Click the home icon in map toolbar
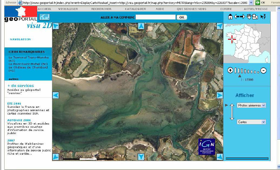 point(230,17)
